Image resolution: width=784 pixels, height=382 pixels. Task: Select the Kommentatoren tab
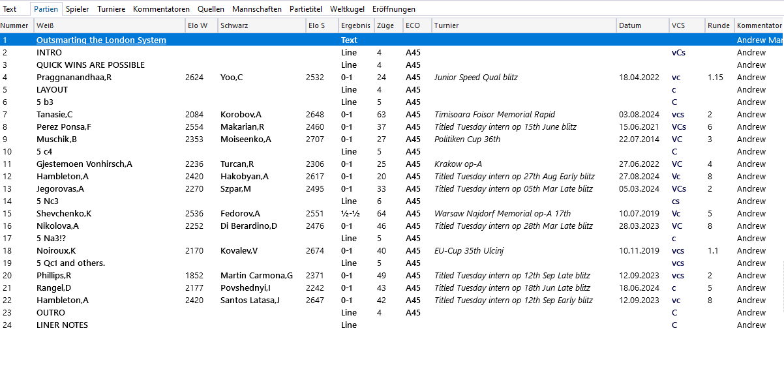point(161,9)
